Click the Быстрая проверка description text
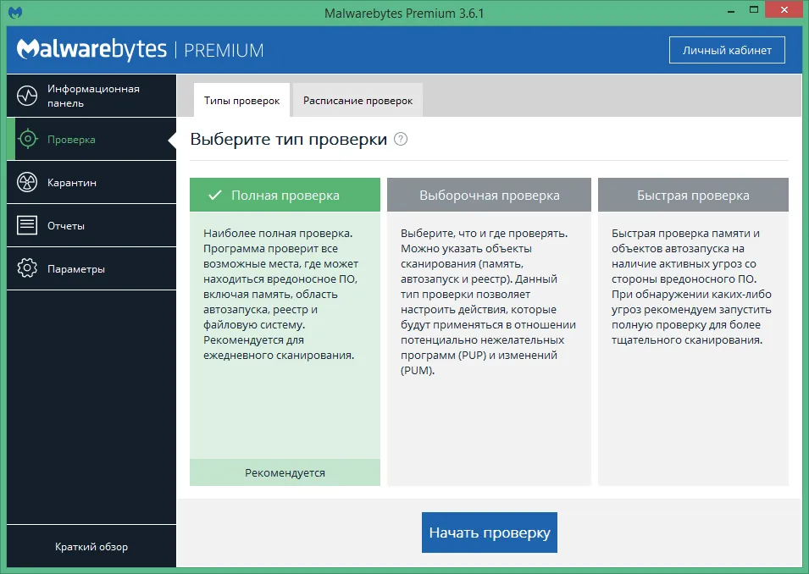 tap(691, 287)
